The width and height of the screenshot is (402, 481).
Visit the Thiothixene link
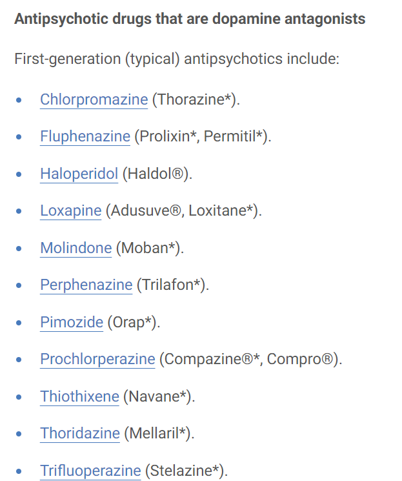pos(79,396)
